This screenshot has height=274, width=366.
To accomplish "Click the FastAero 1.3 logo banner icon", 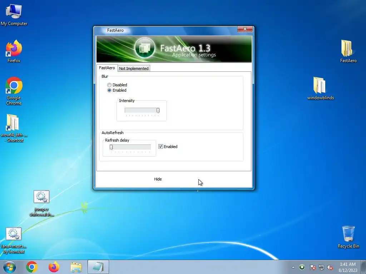I will coord(145,48).
